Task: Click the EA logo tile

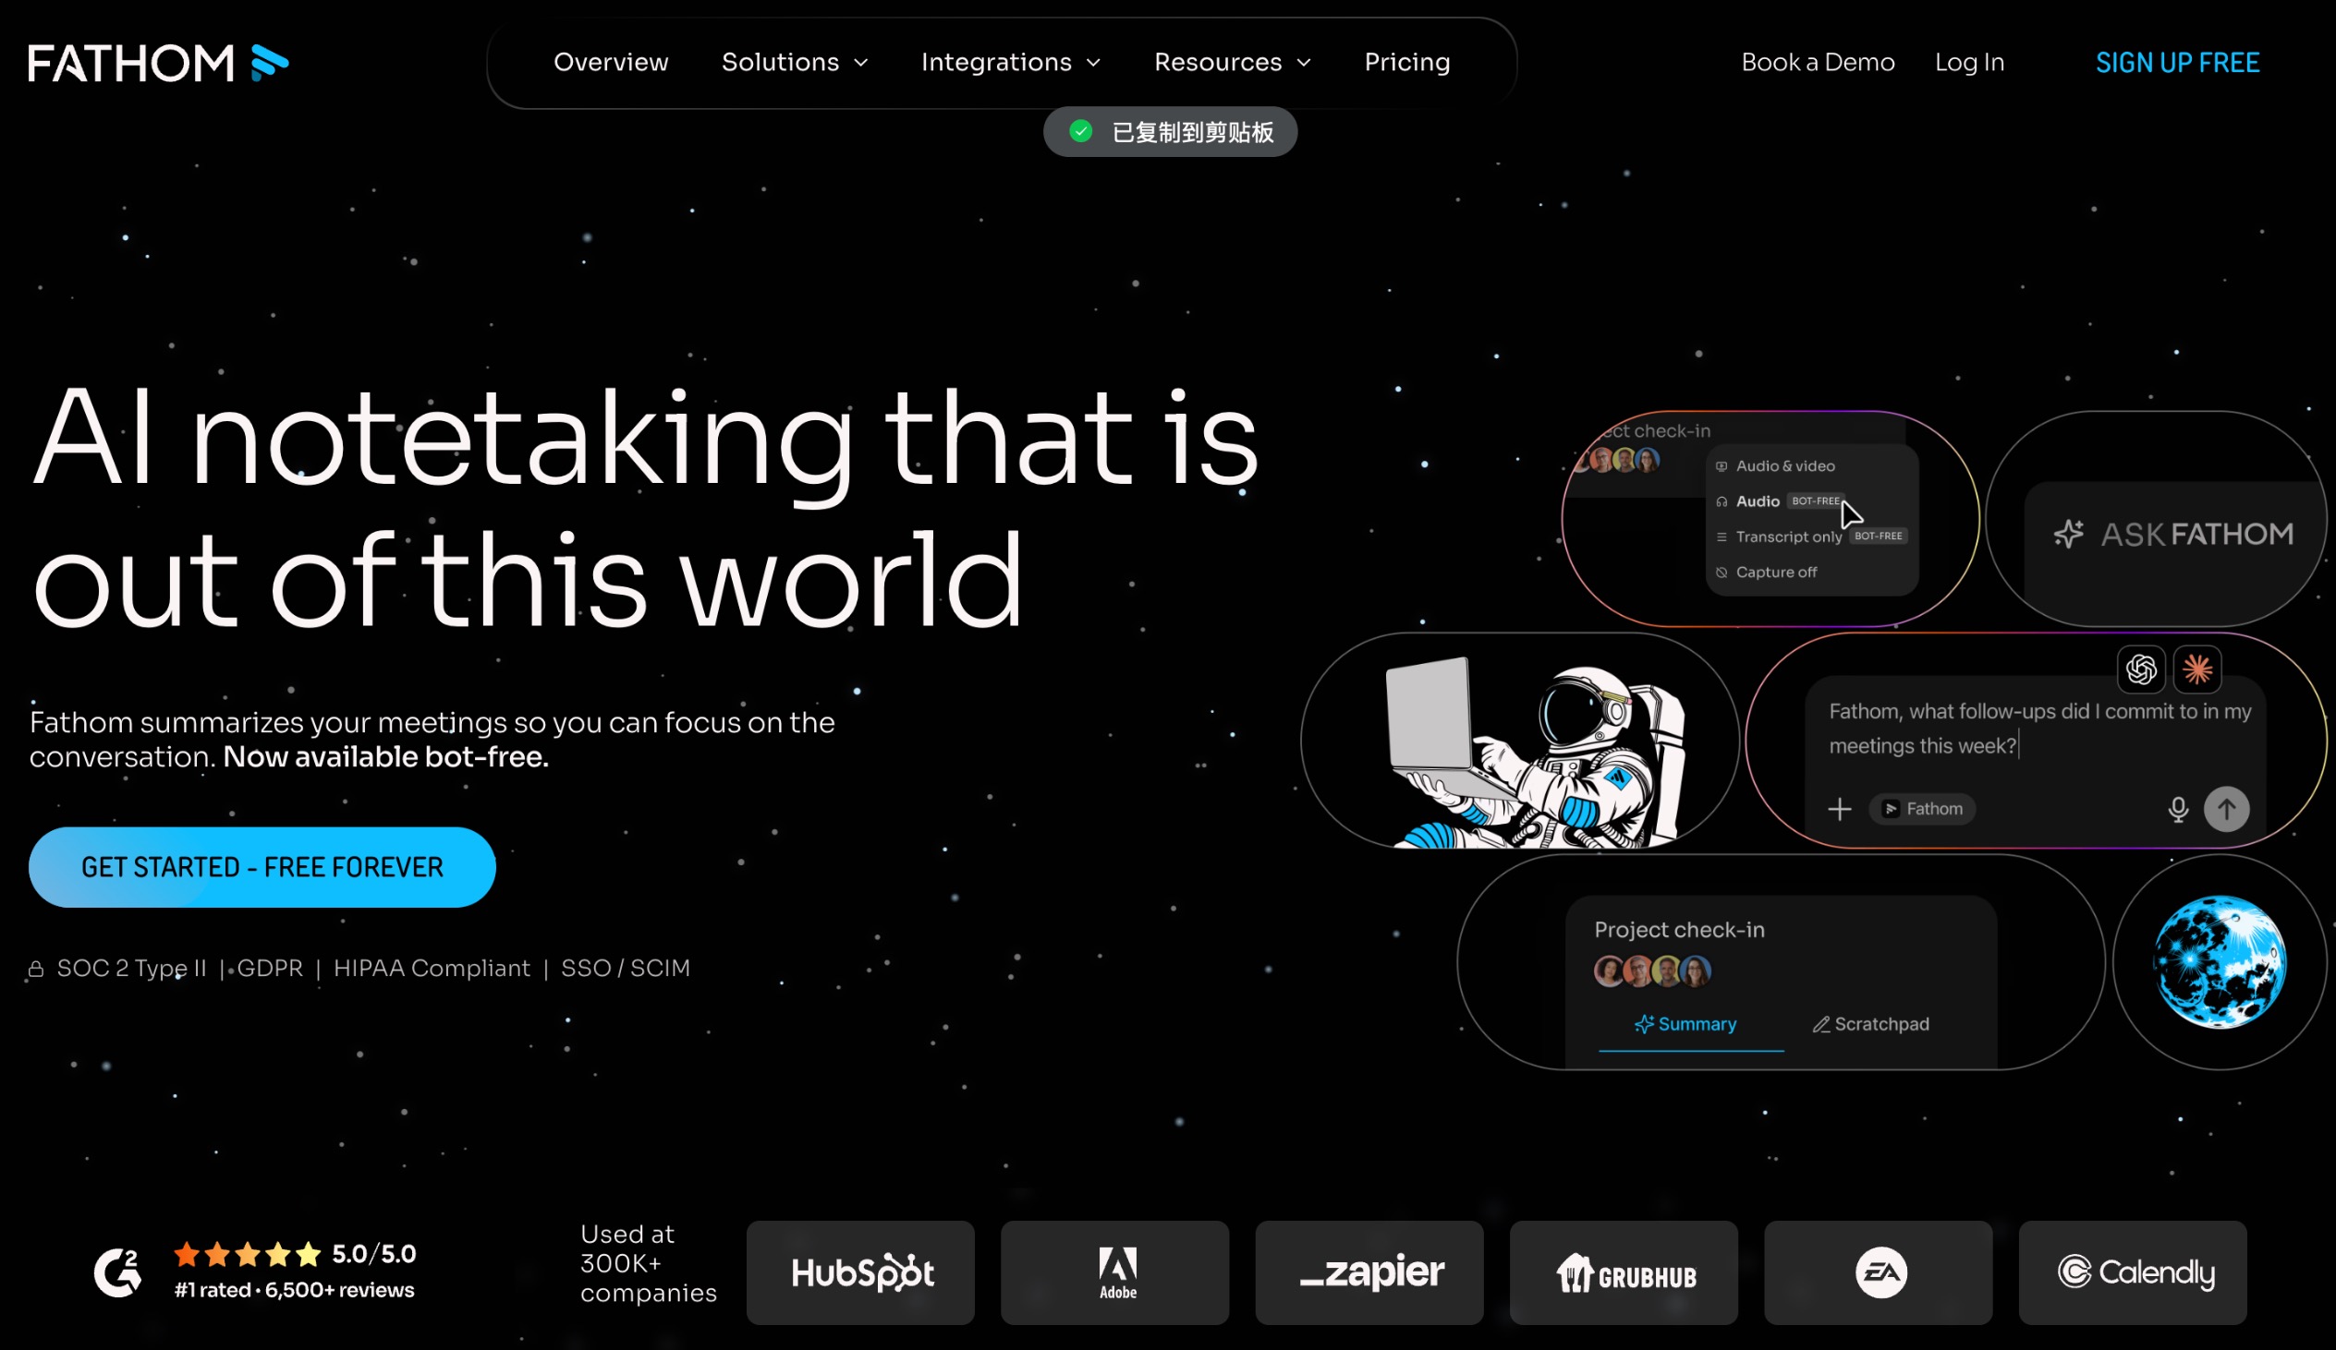Action: 1878,1272
